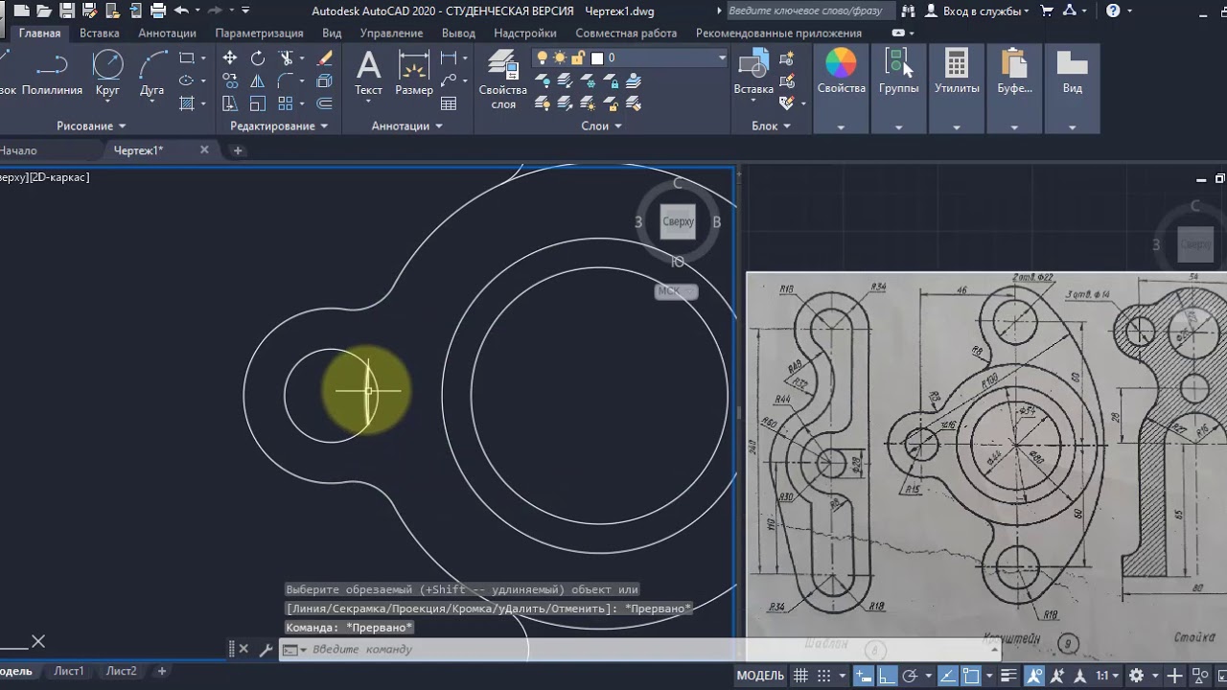This screenshot has height=690, width=1227.
Task: Toggle dynamic input in status bar
Action: pos(865,676)
